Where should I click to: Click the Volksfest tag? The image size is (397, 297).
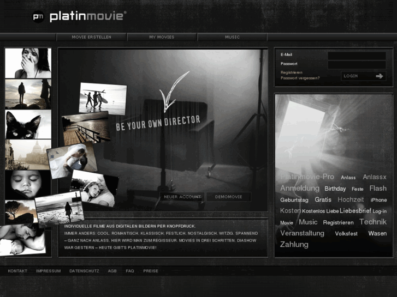point(346,234)
